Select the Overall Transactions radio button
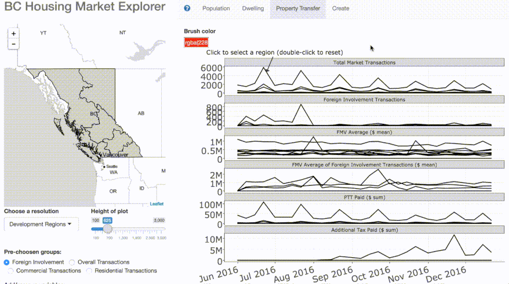Screen dimensions: 509x284 tap(72, 262)
